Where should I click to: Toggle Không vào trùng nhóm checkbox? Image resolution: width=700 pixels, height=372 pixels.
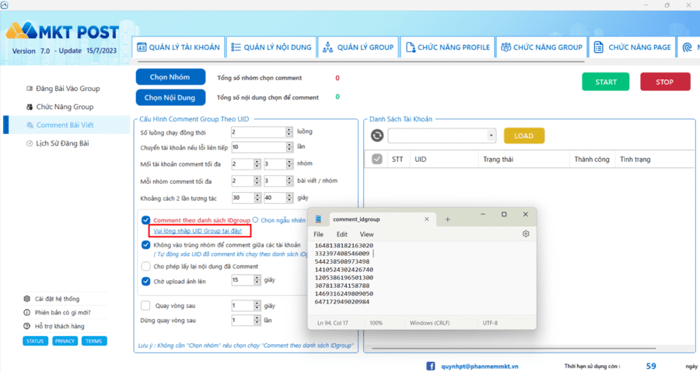coord(145,244)
